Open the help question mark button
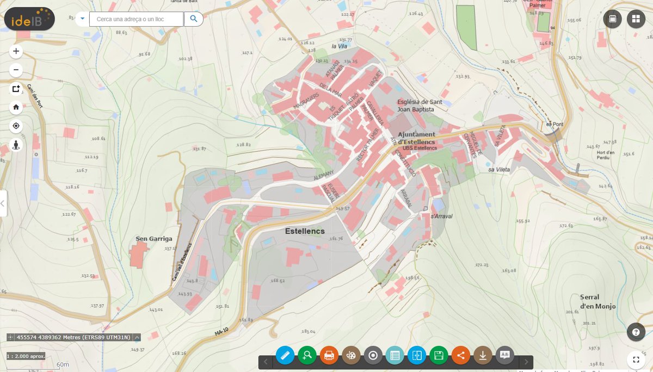This screenshot has height=372, width=653. click(636, 332)
